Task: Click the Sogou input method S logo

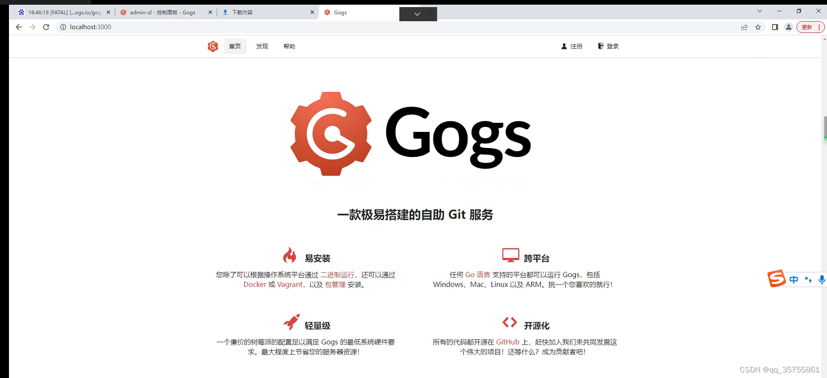Action: [776, 279]
